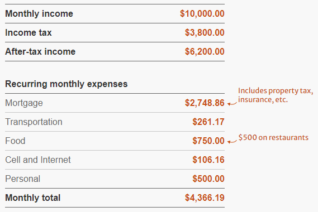Click the Food expense label
318x212 pixels.
(x=15, y=141)
